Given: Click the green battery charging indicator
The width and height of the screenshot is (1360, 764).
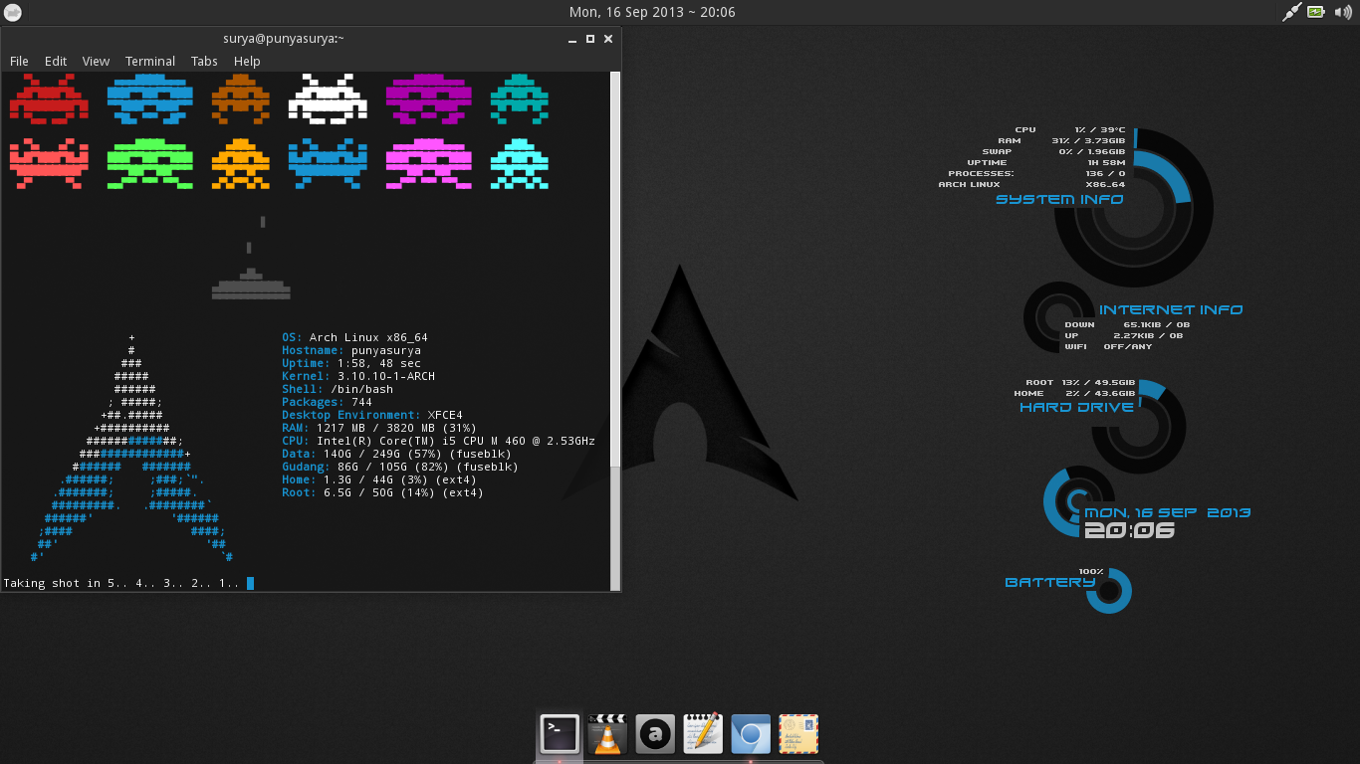Looking at the screenshot, I should click(x=1316, y=12).
